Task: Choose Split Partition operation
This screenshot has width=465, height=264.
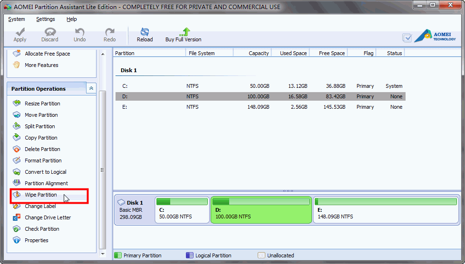Action: [40, 126]
